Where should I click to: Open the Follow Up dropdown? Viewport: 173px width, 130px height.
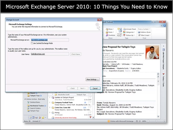129,35
